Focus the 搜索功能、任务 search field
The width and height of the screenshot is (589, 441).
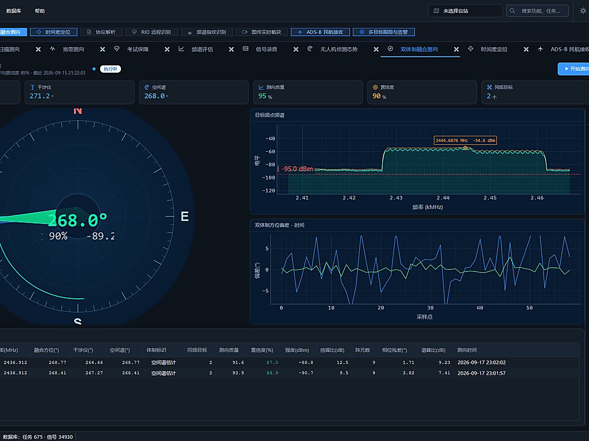[x=538, y=11]
